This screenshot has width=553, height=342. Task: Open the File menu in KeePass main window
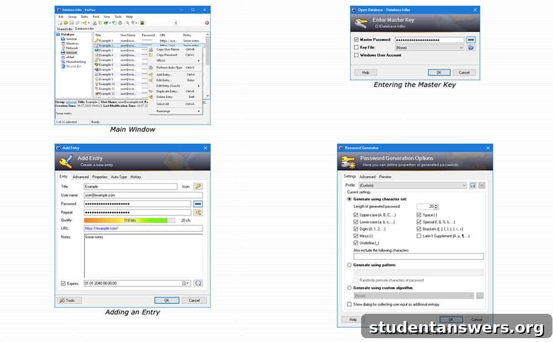[x=61, y=17]
